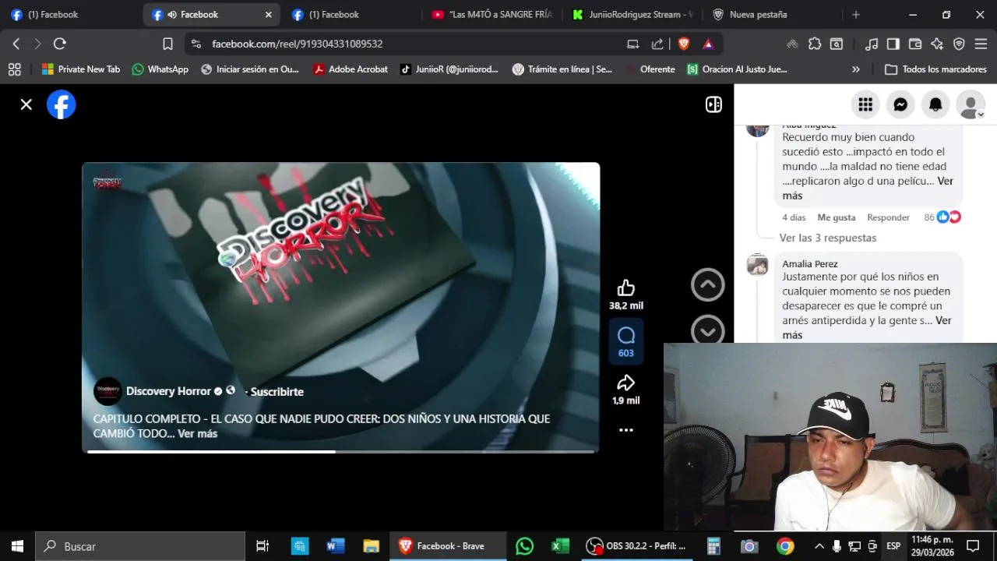Show hidden system tray icons

[819, 546]
